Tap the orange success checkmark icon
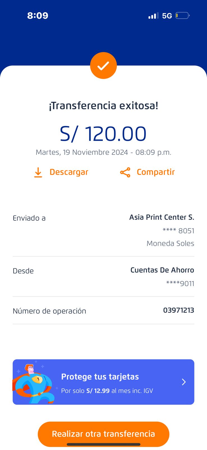207x450 pixels. click(x=103, y=66)
